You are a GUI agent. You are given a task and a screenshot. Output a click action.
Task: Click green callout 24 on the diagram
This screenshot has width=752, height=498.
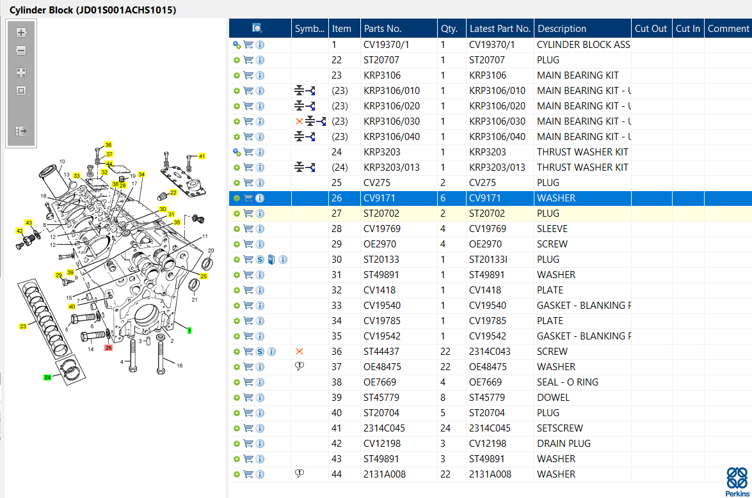click(47, 377)
